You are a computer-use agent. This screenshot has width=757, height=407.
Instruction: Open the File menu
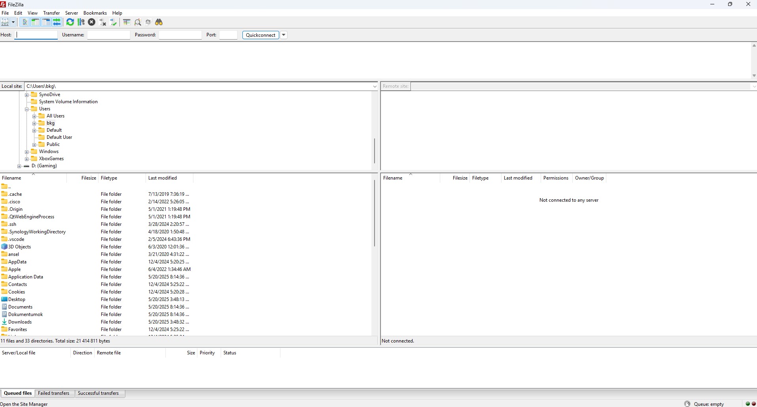tap(5, 13)
